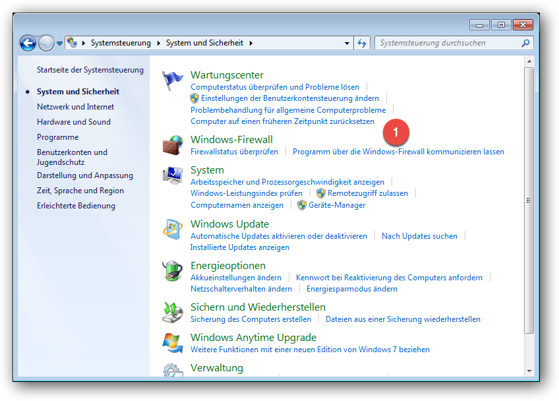The image size is (559, 401).
Task: Open Startseite der Systemsteuerung
Action: click(90, 70)
